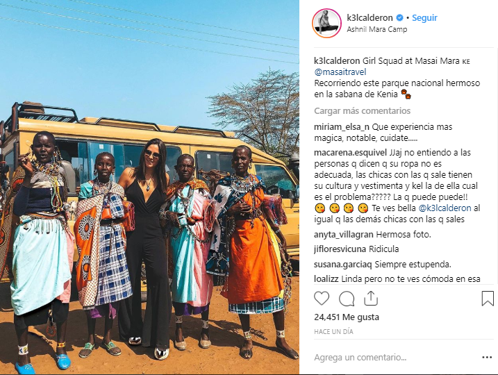Screen dimensions: 498x375
Task: Open susana.garciaq profile
Action: pyautogui.click(x=343, y=264)
